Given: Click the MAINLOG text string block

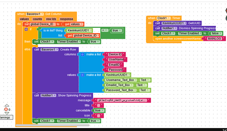Looking at the screenshot, I should [x=214, y=39].
